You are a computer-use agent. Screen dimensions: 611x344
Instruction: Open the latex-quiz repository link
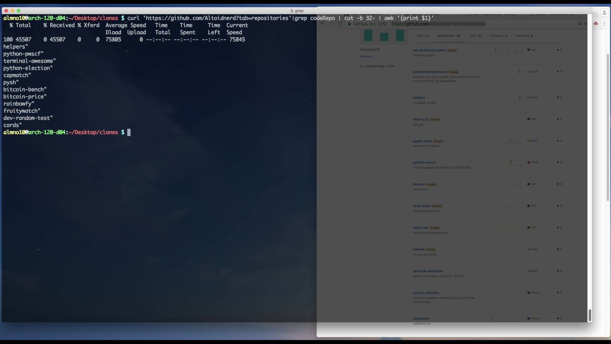point(421,119)
